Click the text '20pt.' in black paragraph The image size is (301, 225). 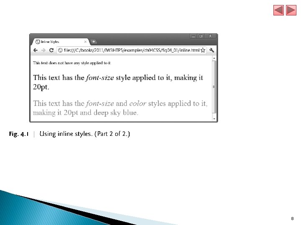[x=41, y=87]
